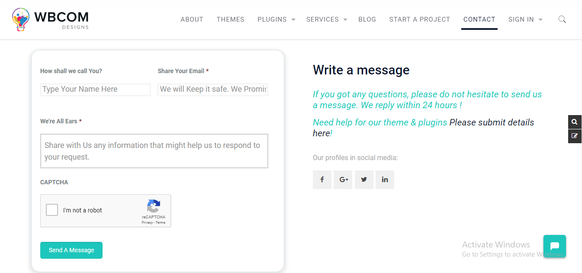Viewport: 582px width, 273px height.
Task: Click the We're All Ears message box
Action: click(x=154, y=151)
